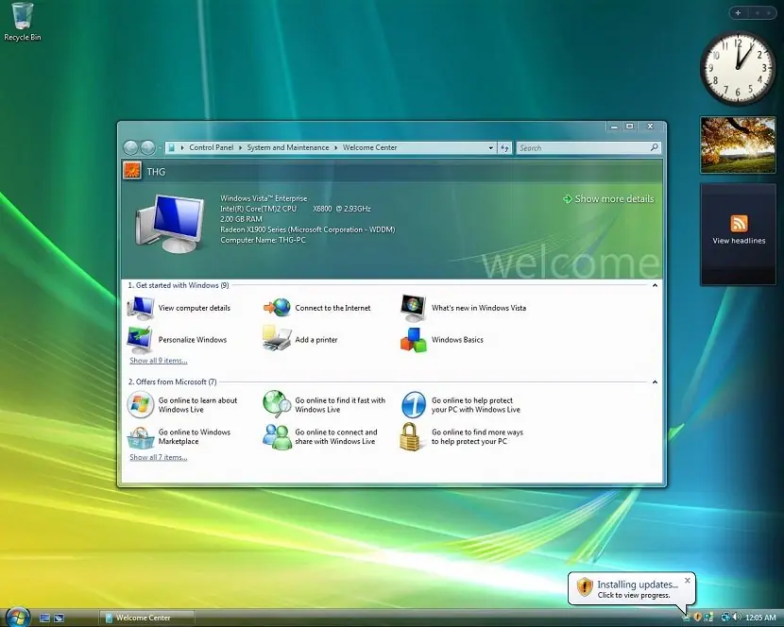
Task: Launch Connect to the Internet
Action: [x=332, y=308]
